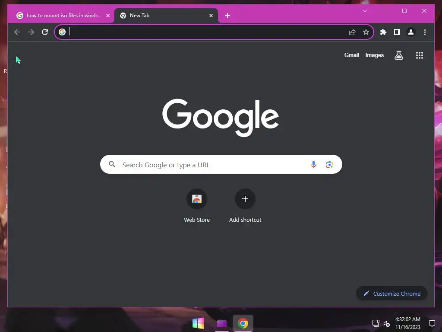Go back using the browser back arrow

[x=17, y=32]
